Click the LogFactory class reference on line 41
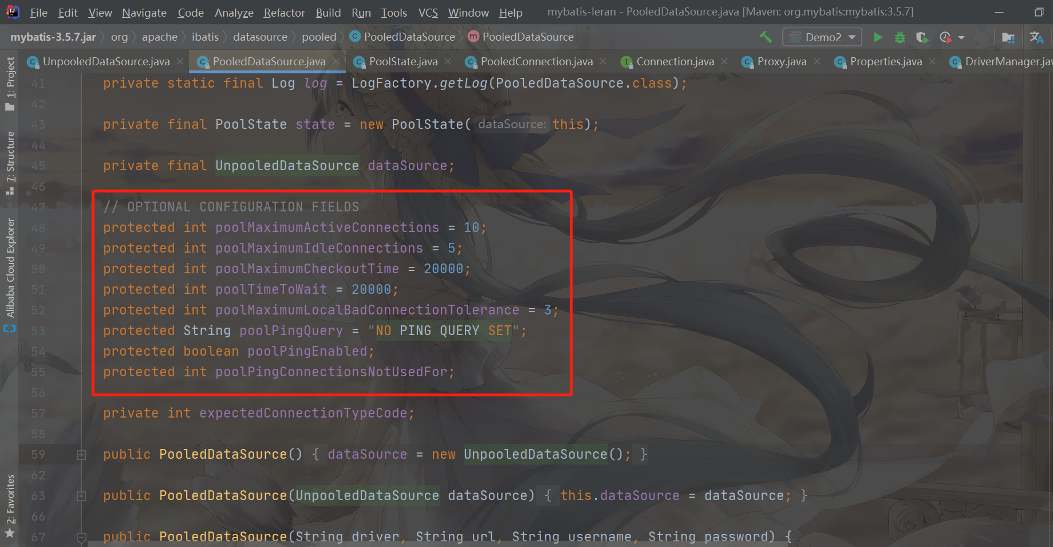The height and width of the screenshot is (547, 1053). pyautogui.click(x=391, y=84)
